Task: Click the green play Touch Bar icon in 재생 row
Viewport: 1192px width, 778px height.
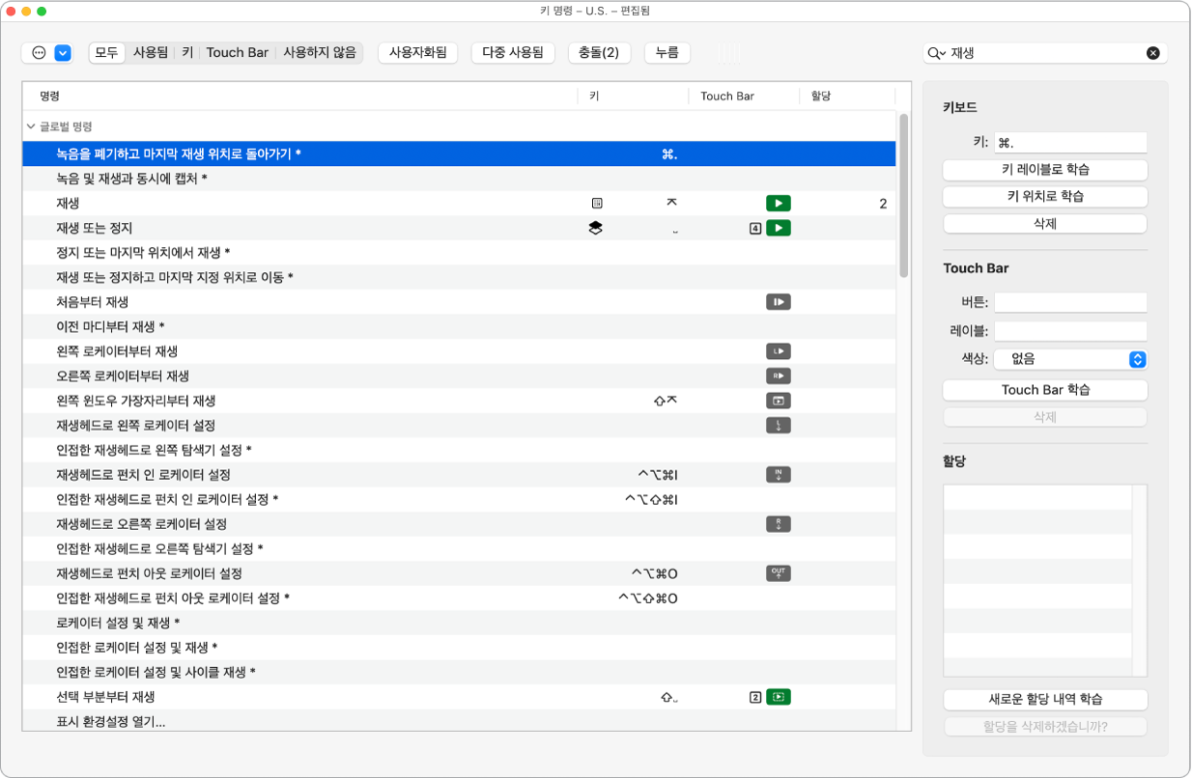Action: tap(779, 204)
